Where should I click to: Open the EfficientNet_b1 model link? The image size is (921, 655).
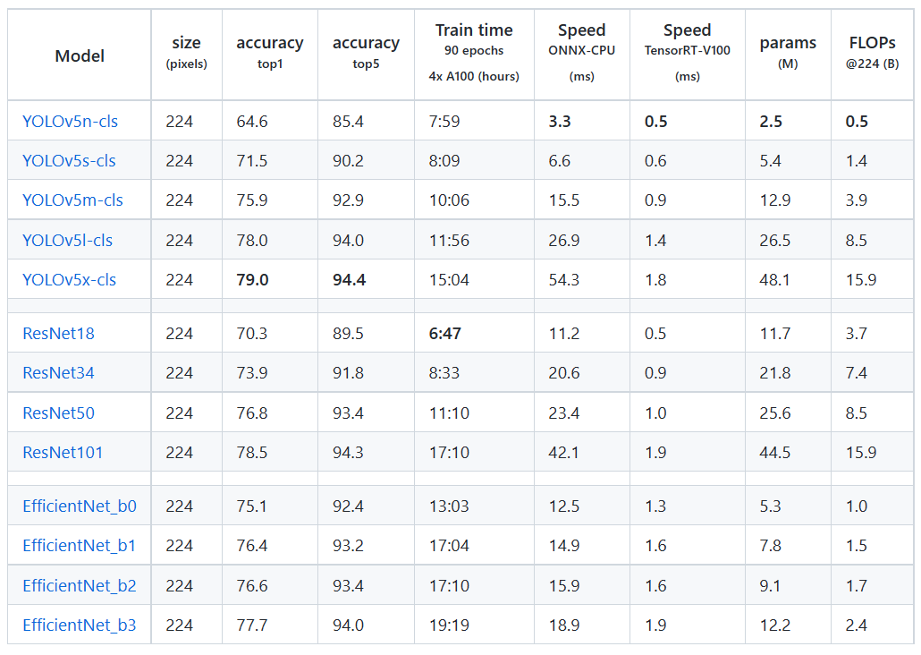click(79, 545)
